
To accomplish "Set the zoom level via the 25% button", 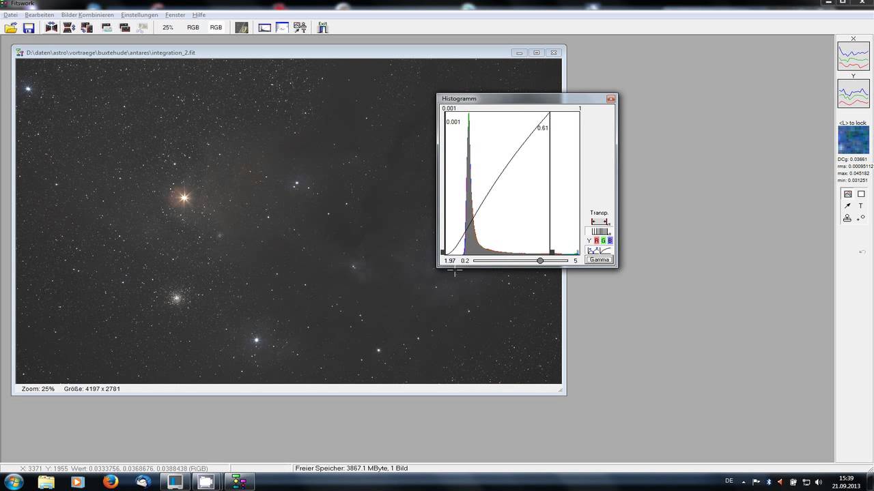I will click(168, 28).
